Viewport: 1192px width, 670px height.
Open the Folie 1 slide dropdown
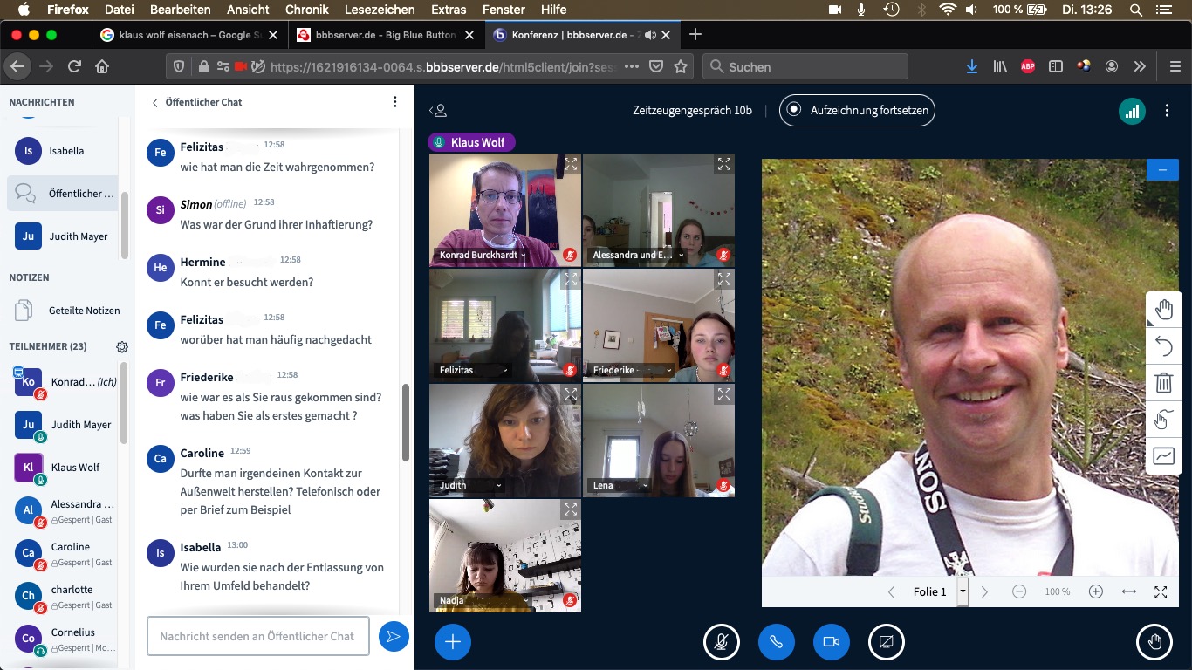[963, 591]
